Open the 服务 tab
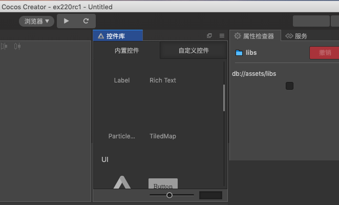 click(x=296, y=36)
